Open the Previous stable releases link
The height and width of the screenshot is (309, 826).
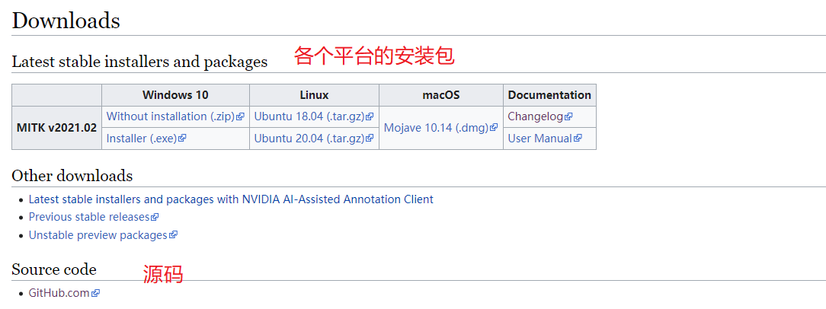click(89, 217)
